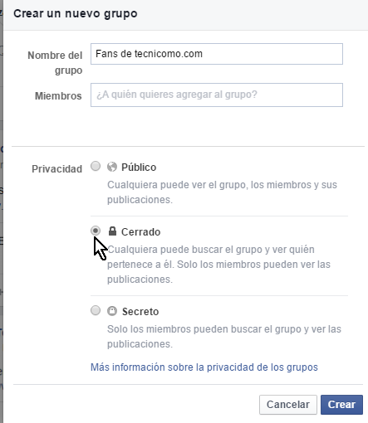
Task: Select the Secreto privacy radio button
Action: 96,310
